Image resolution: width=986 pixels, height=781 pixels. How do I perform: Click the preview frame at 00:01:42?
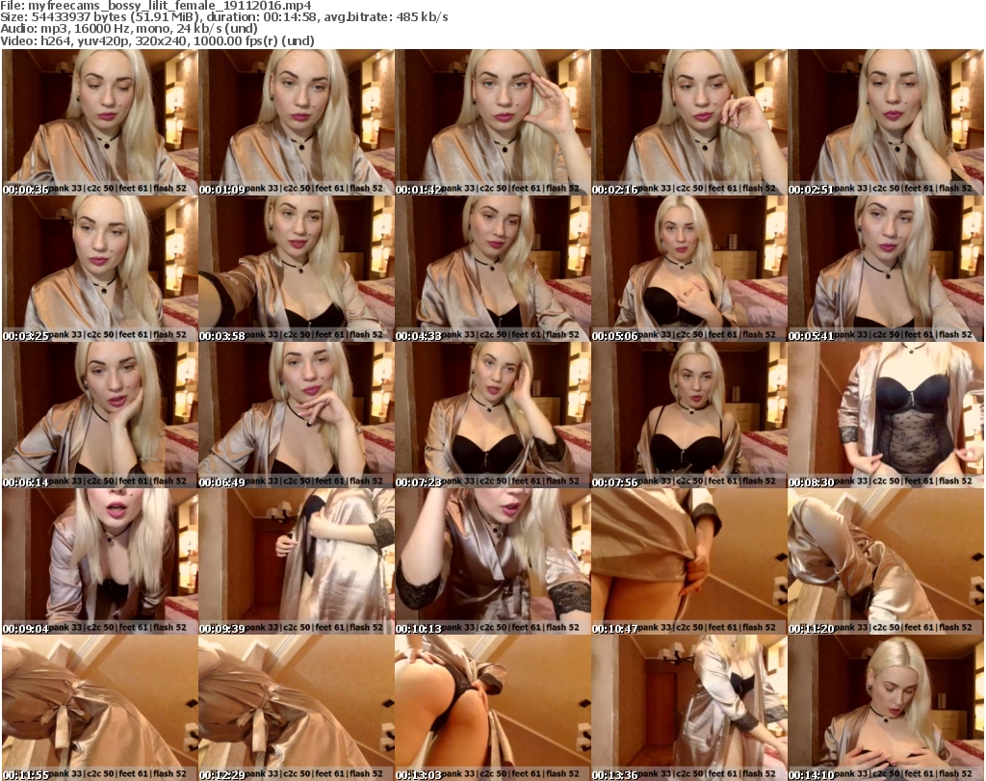(x=493, y=122)
